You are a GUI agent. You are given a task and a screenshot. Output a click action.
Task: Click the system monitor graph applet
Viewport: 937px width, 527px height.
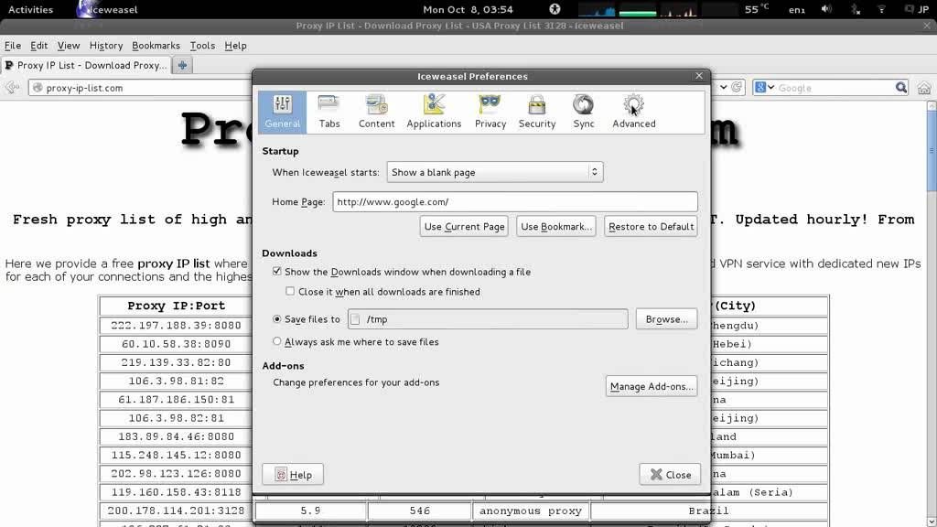click(658, 9)
